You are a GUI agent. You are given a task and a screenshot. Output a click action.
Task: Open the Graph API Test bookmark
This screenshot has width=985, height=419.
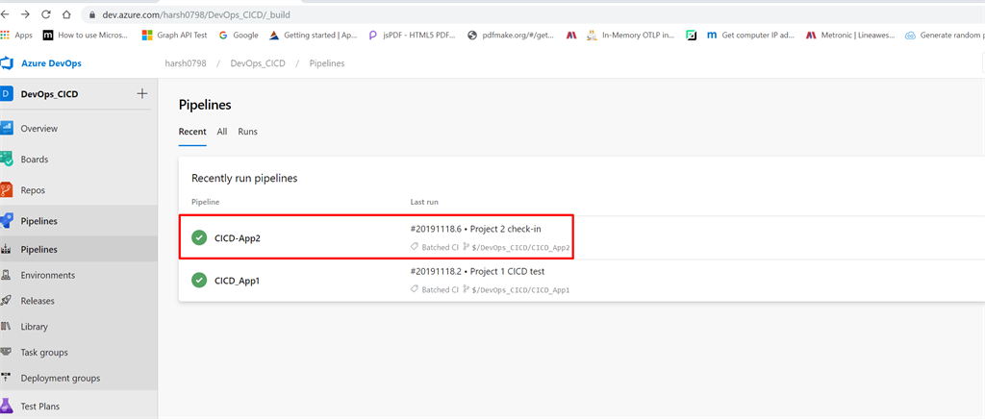coord(174,36)
